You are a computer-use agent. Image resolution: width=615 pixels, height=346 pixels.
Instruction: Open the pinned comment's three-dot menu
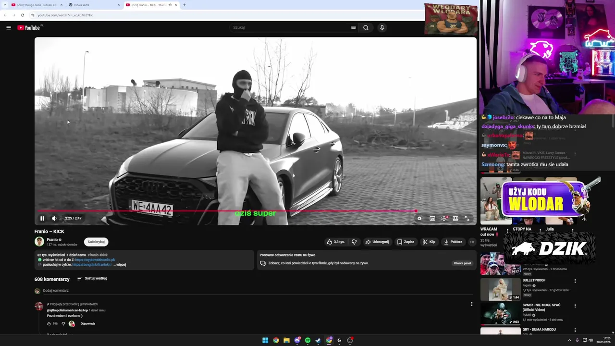click(472, 304)
